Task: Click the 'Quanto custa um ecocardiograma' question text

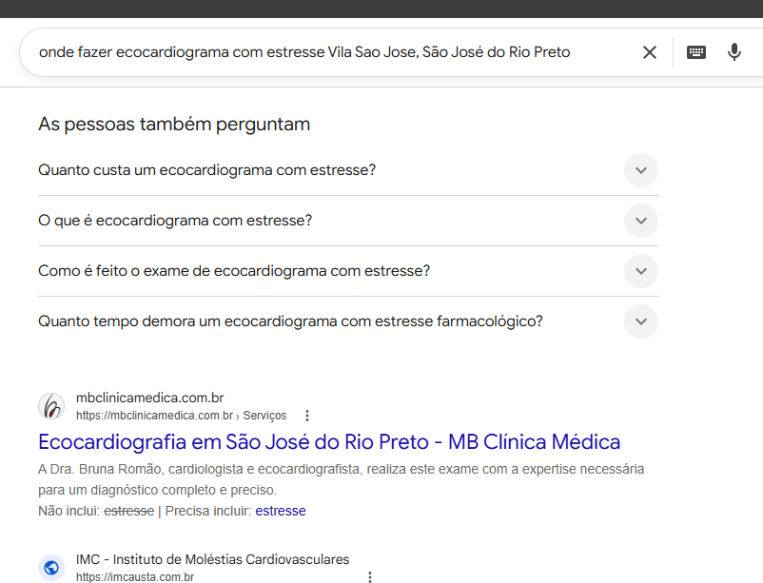Action: pyautogui.click(x=206, y=170)
